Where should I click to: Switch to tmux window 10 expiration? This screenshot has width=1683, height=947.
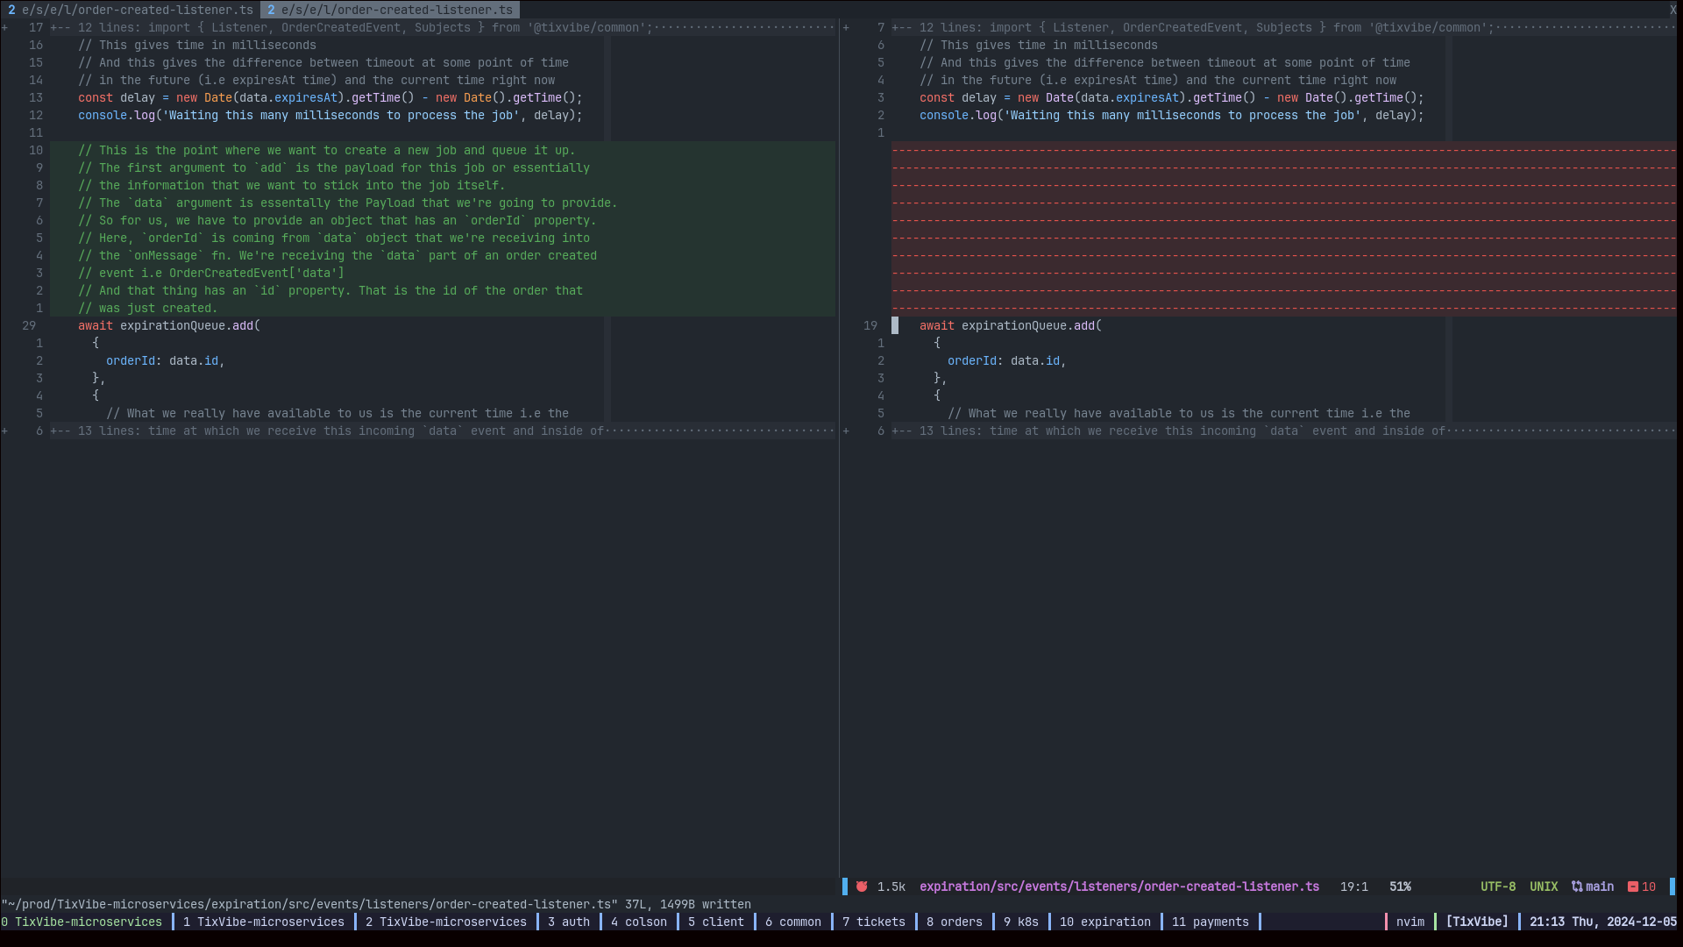tap(1104, 922)
